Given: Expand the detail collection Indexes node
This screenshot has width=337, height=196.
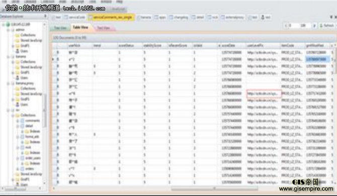Looking at the screenshot, I should click(22, 131).
